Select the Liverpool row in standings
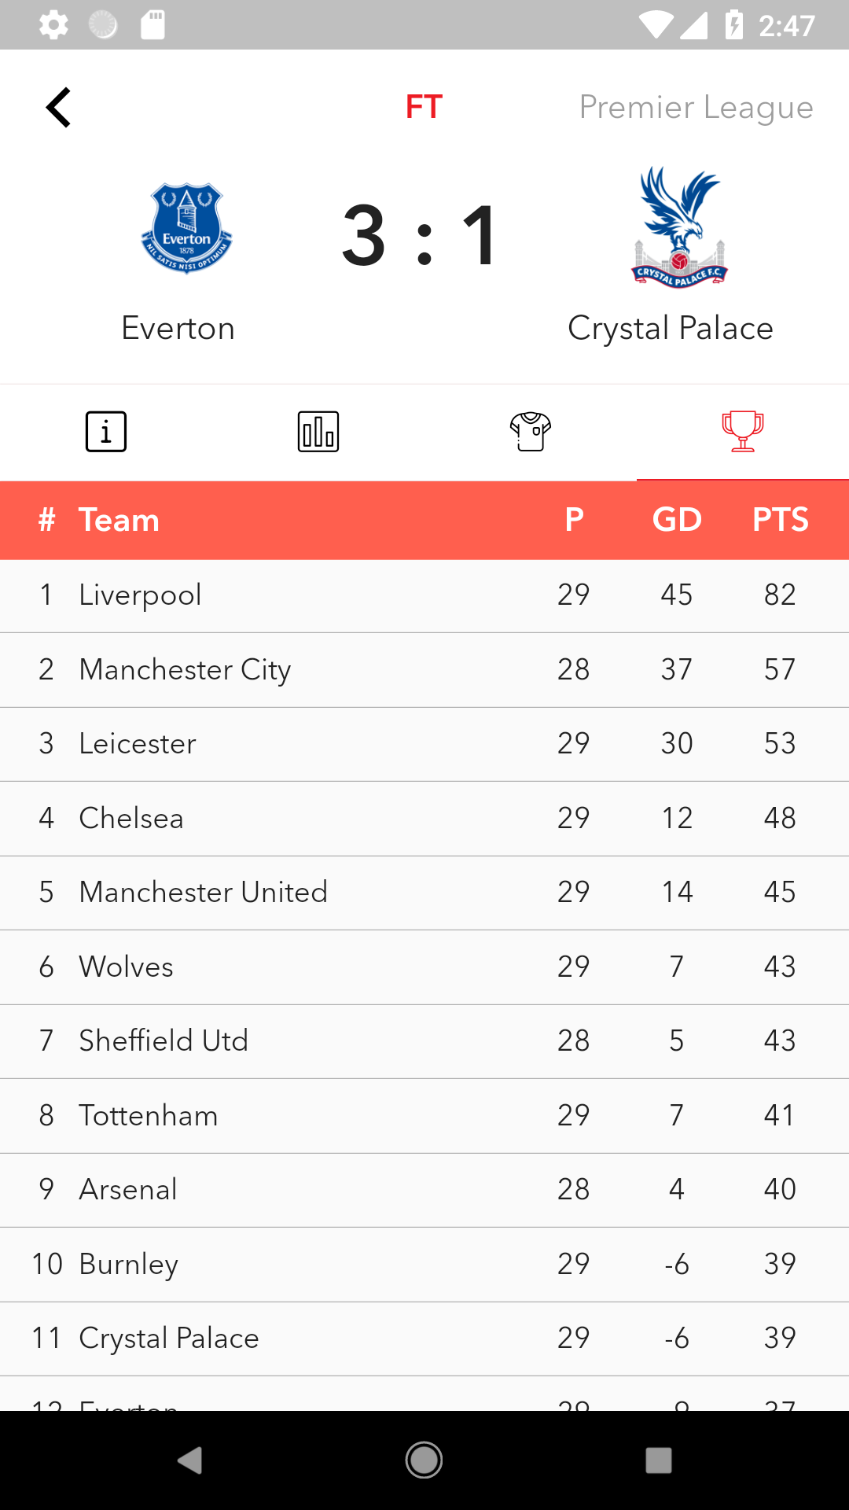 pos(424,595)
